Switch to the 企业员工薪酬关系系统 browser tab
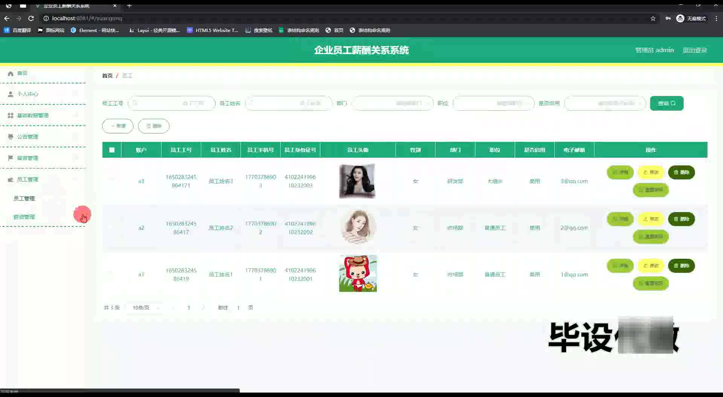This screenshot has width=723, height=397. 75,6
